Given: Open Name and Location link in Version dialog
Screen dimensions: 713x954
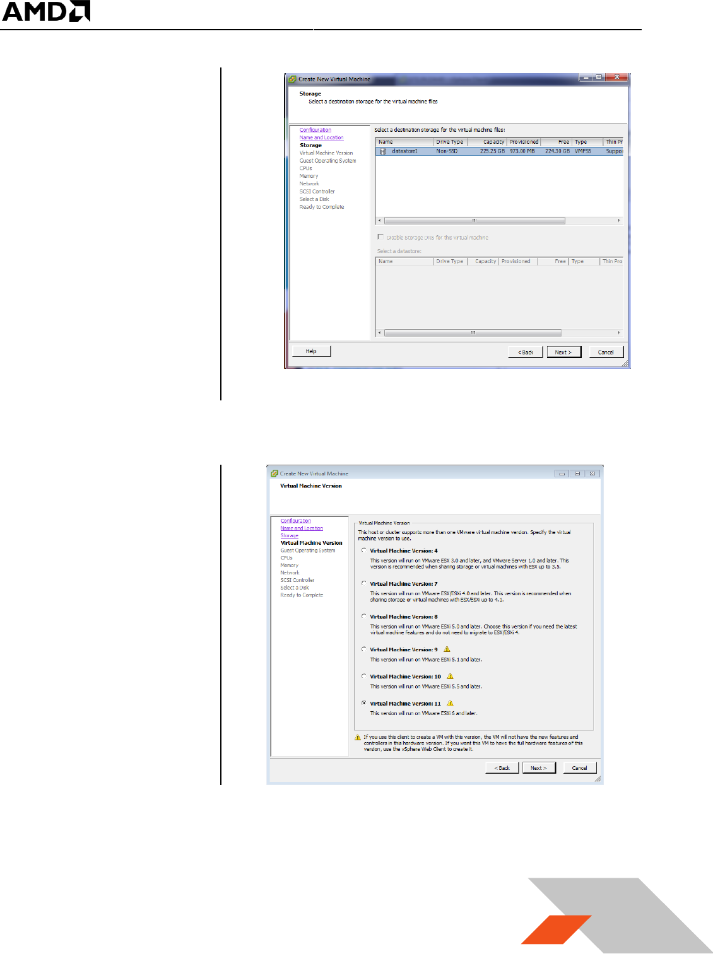Looking at the screenshot, I should 302,528.
